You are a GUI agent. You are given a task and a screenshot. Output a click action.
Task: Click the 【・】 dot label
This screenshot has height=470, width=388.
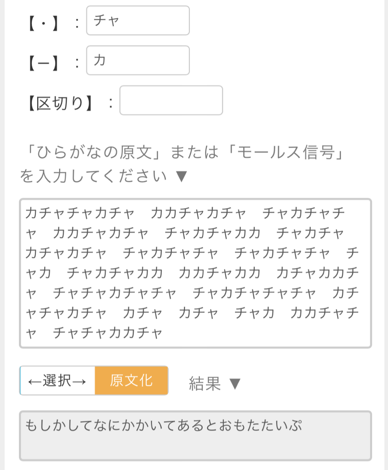pyautogui.click(x=43, y=24)
